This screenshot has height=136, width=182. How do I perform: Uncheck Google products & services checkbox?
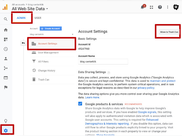(x=80, y=104)
